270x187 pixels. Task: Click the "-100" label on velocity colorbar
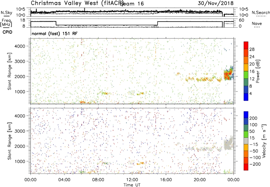(x=255, y=158)
